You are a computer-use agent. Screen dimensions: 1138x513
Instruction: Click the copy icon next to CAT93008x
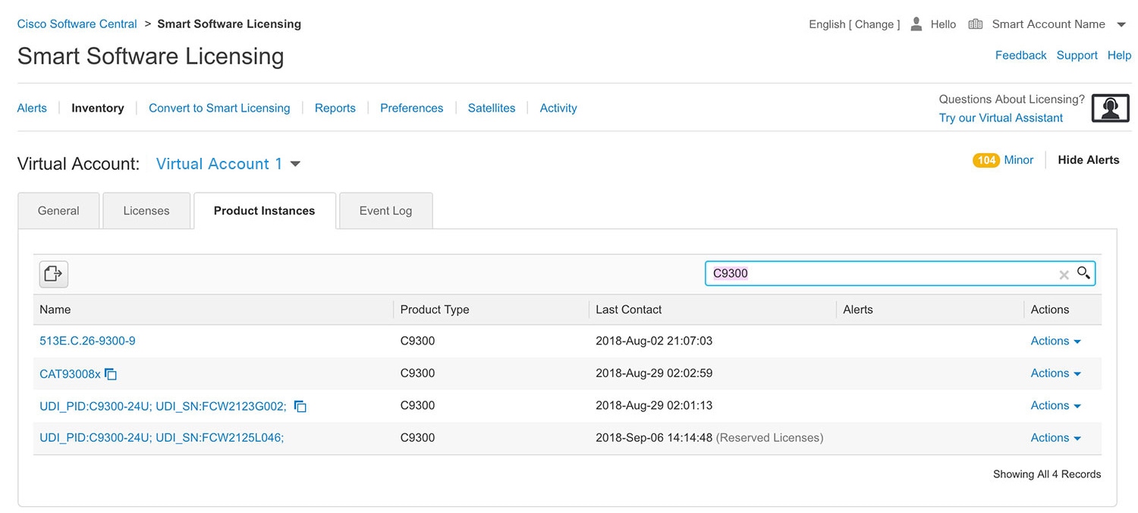coord(111,374)
